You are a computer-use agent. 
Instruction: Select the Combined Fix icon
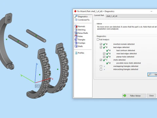[76, 20]
